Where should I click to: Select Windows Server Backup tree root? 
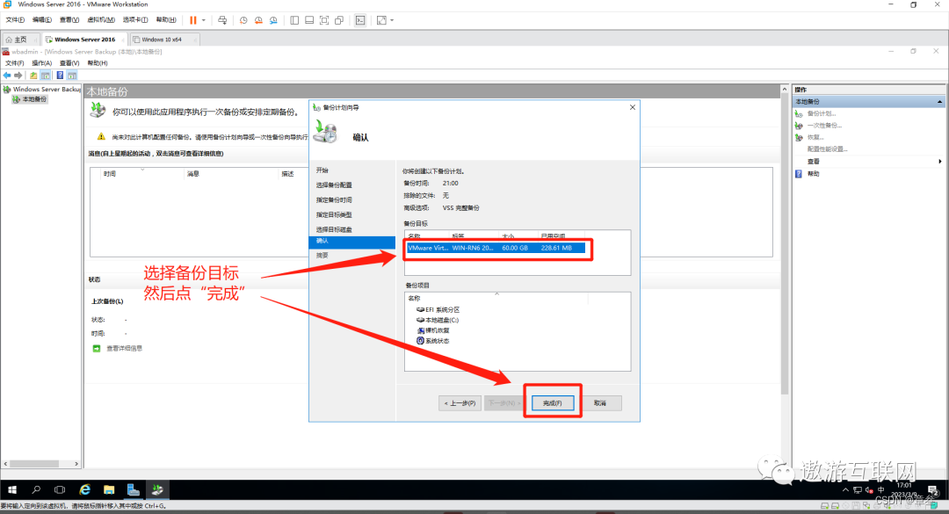pyautogui.click(x=42, y=89)
